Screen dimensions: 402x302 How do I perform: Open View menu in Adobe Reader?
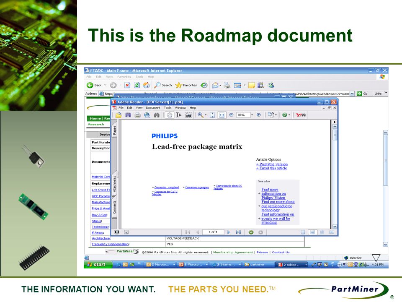click(x=139, y=108)
